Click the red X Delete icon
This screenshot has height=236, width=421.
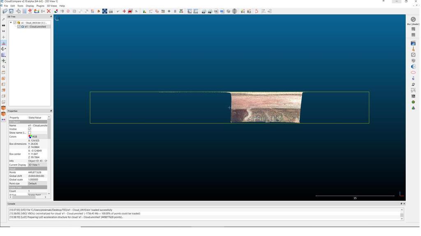click(49, 11)
